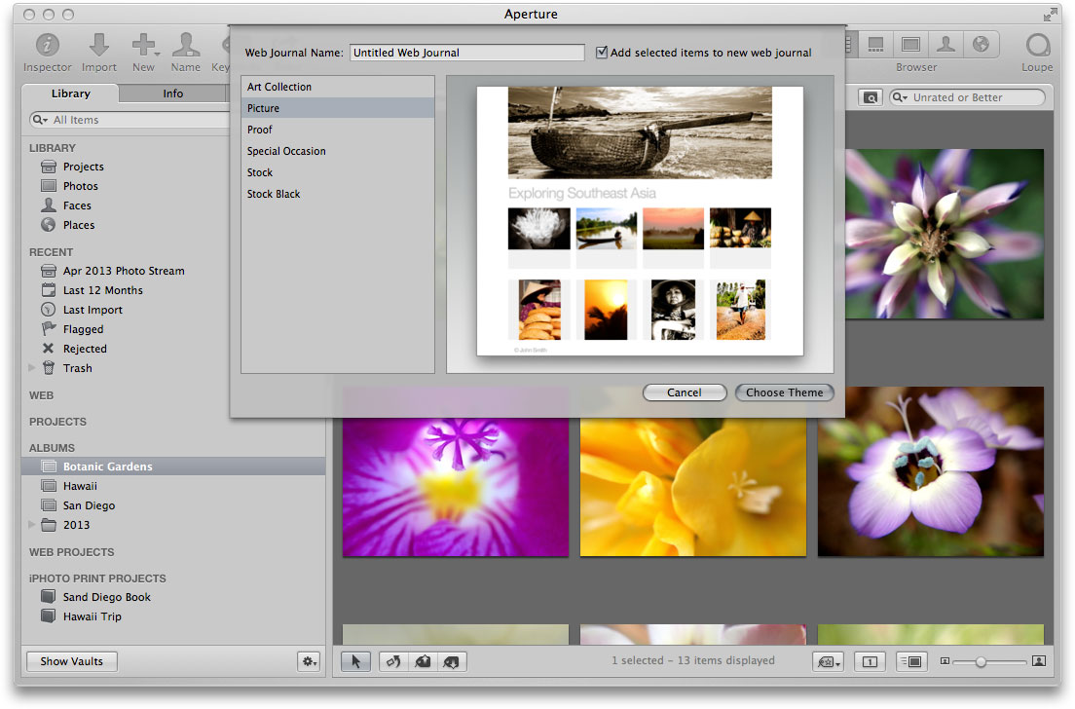This screenshot has height=709, width=1075.
Task: Click the Import arrow icon
Action: pos(99,46)
